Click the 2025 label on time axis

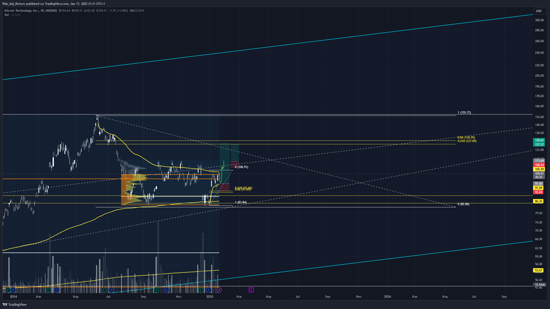(x=210, y=297)
